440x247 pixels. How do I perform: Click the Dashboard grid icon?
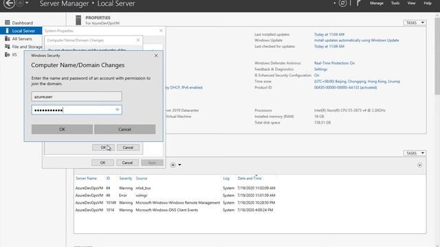(8, 23)
